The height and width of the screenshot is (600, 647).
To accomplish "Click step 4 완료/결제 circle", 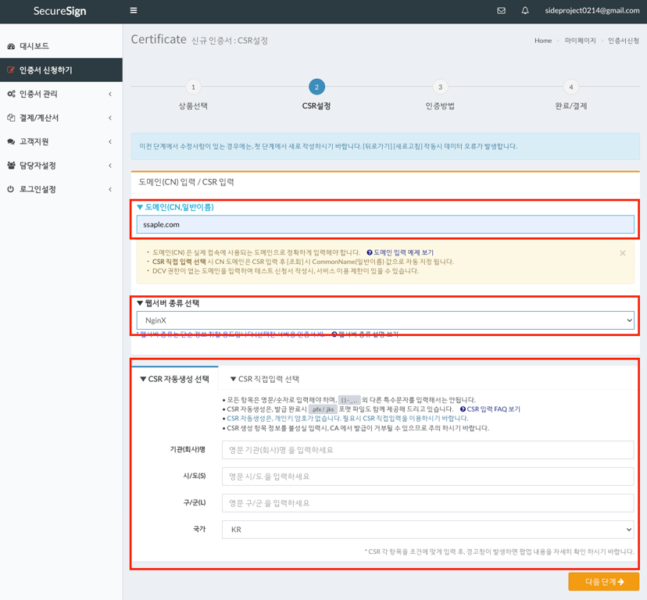I will click(571, 87).
